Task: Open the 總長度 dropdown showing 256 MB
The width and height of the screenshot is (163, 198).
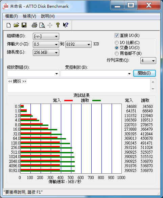Action: tap(46, 52)
